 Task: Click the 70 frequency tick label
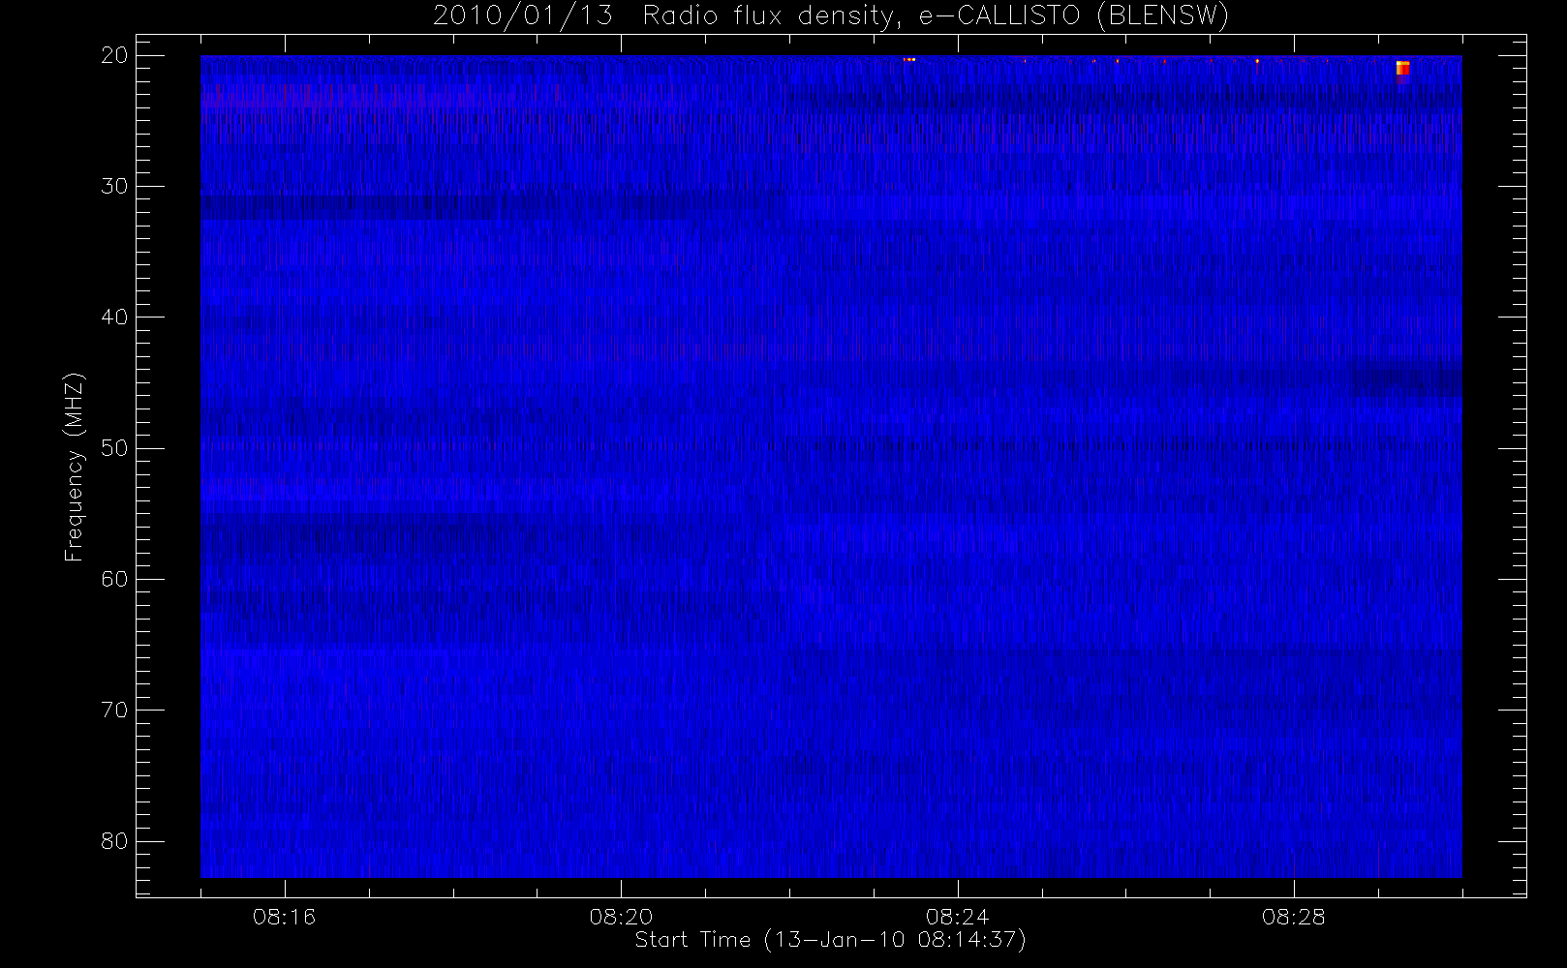[x=114, y=711]
